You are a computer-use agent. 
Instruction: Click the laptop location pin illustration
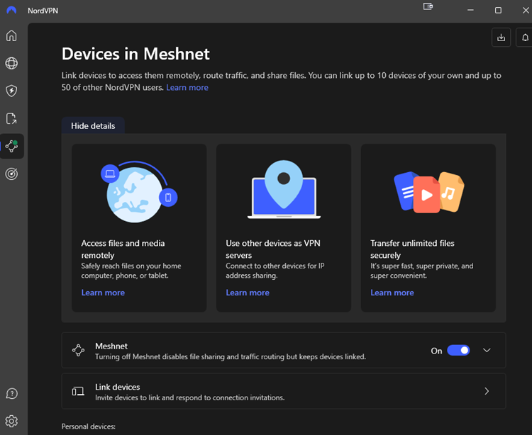(284, 190)
